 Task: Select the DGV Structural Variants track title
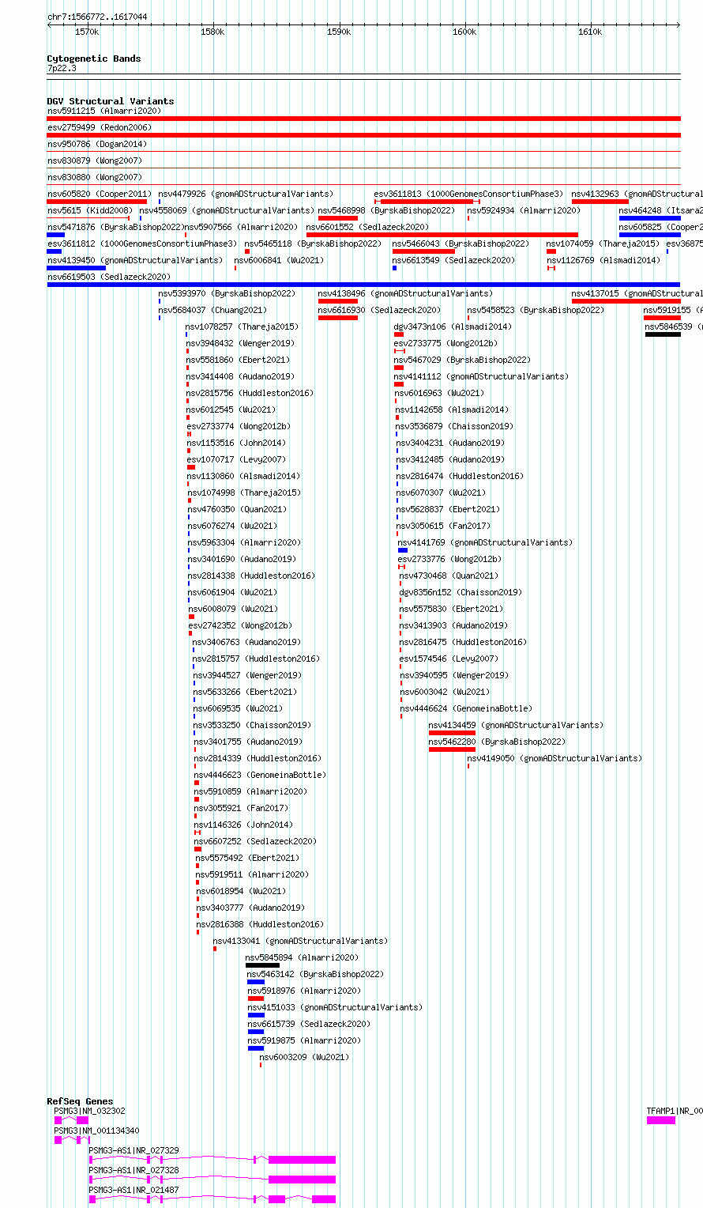(x=111, y=101)
